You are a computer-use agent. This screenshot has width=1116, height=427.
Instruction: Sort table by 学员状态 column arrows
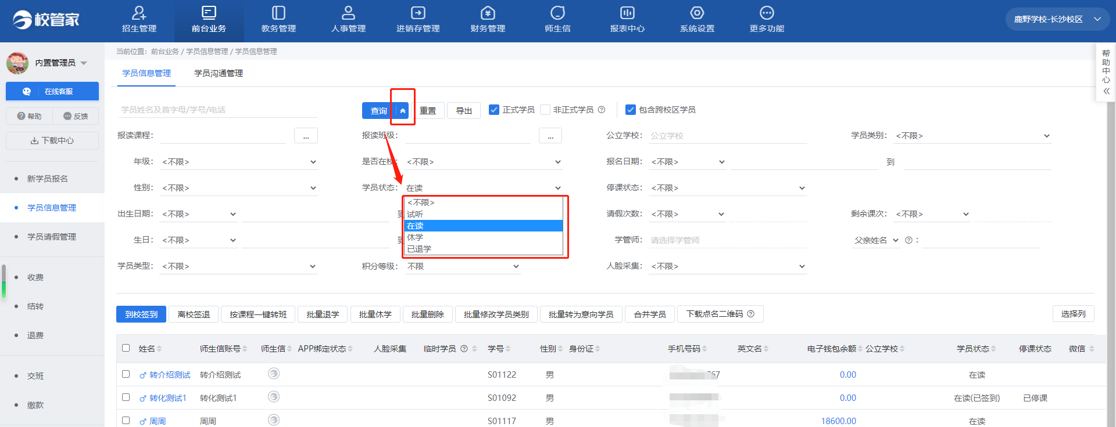click(x=993, y=349)
